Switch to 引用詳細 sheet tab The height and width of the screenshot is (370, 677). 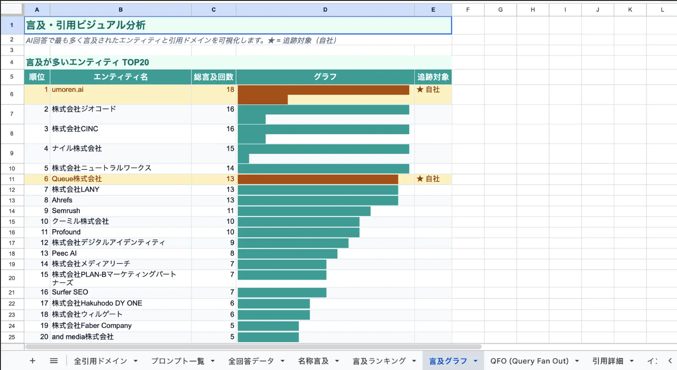point(607,361)
